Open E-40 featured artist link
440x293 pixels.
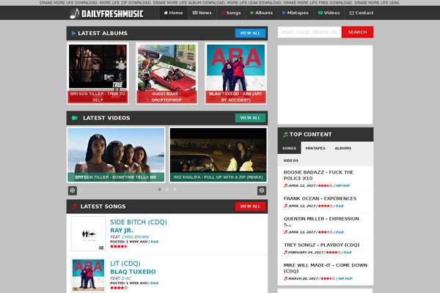126,278
